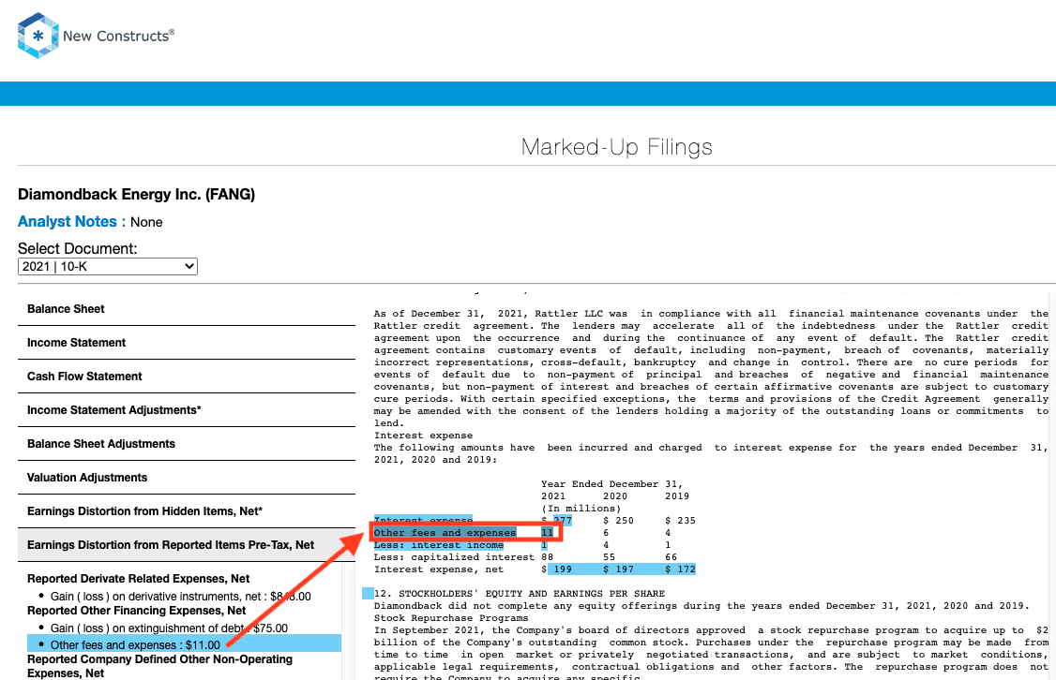Click highlighted 'Other fees and expenses' label in filing
1056x680 pixels.
point(445,533)
